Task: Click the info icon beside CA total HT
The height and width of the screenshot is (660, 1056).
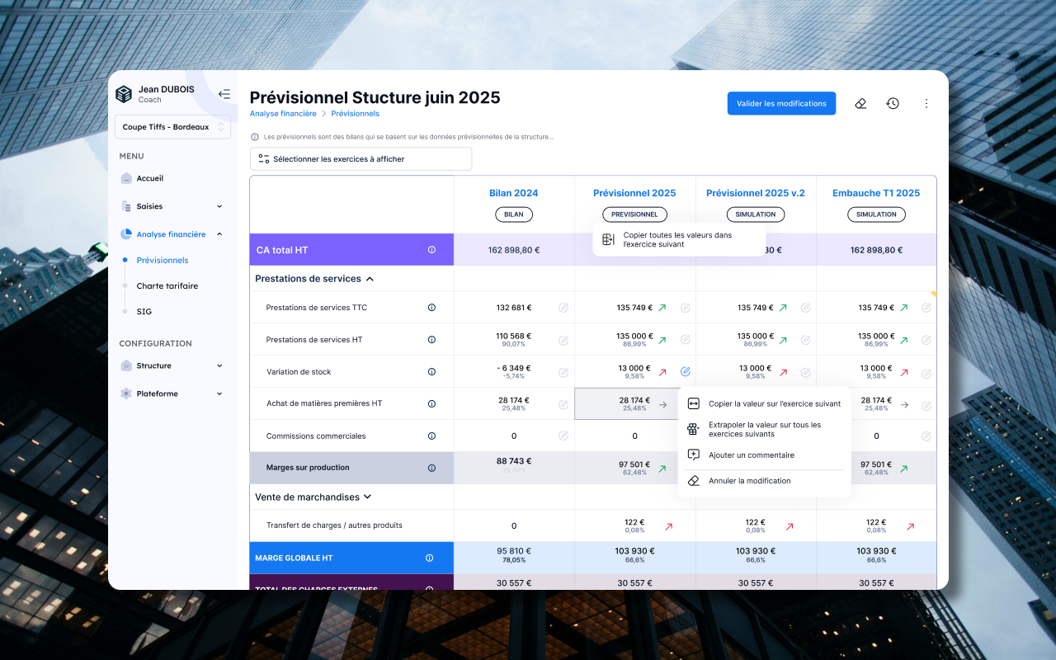Action: [431, 249]
